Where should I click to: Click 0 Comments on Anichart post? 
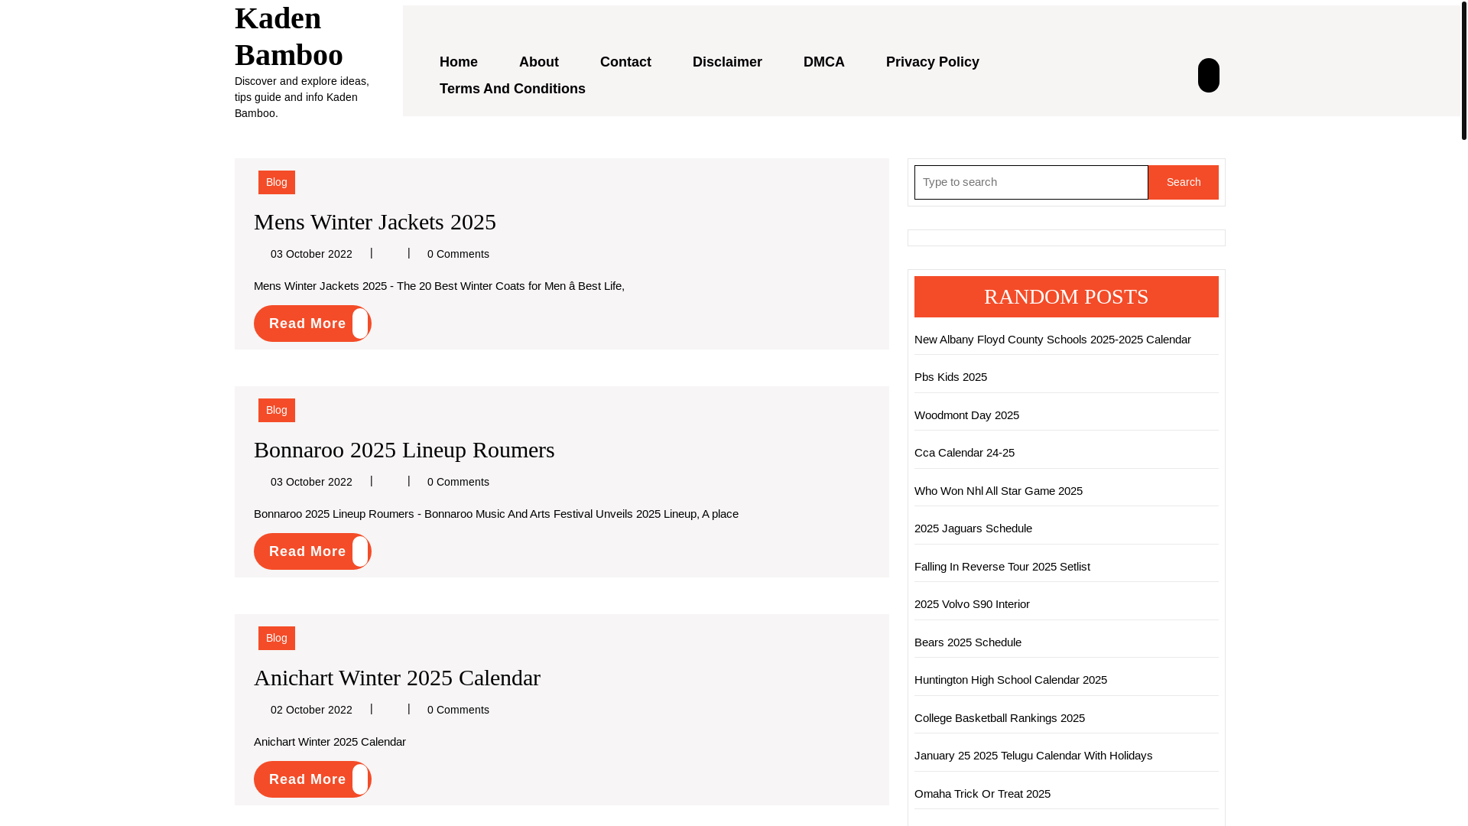[458, 710]
